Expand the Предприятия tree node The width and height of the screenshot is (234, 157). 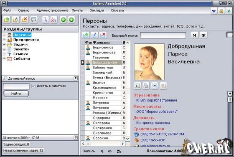click(4, 40)
